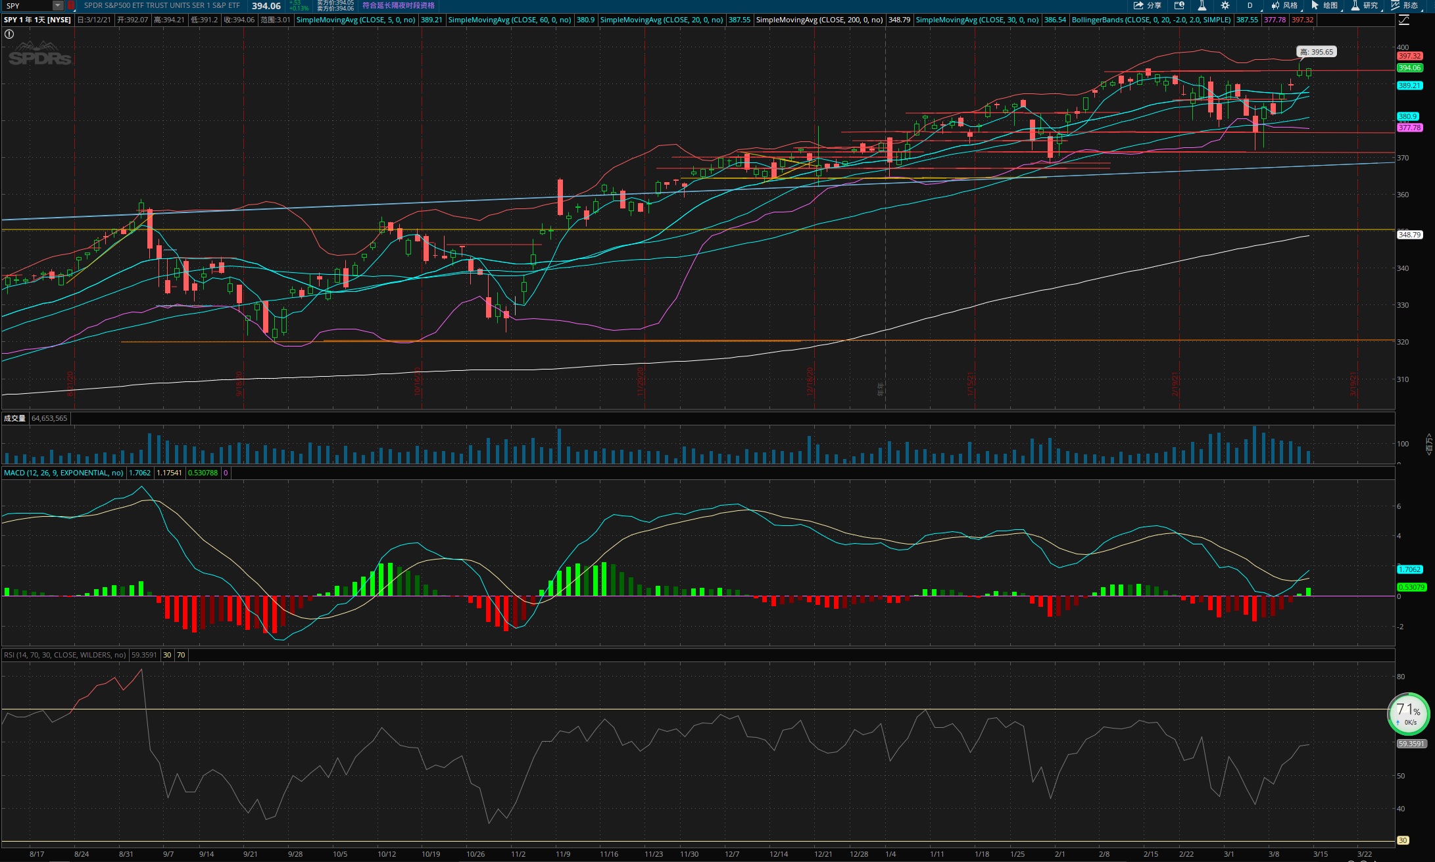This screenshot has height=862, width=1435.
Task: Open the Patterns (形态) dropdown
Action: tap(1405, 5)
